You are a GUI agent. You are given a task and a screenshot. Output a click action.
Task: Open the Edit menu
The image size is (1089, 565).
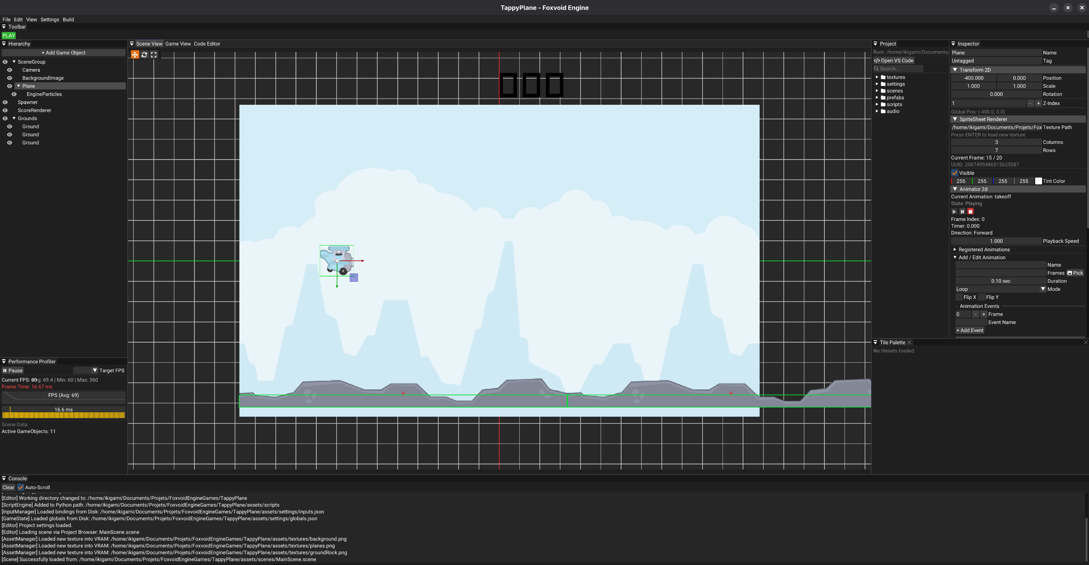click(18, 19)
